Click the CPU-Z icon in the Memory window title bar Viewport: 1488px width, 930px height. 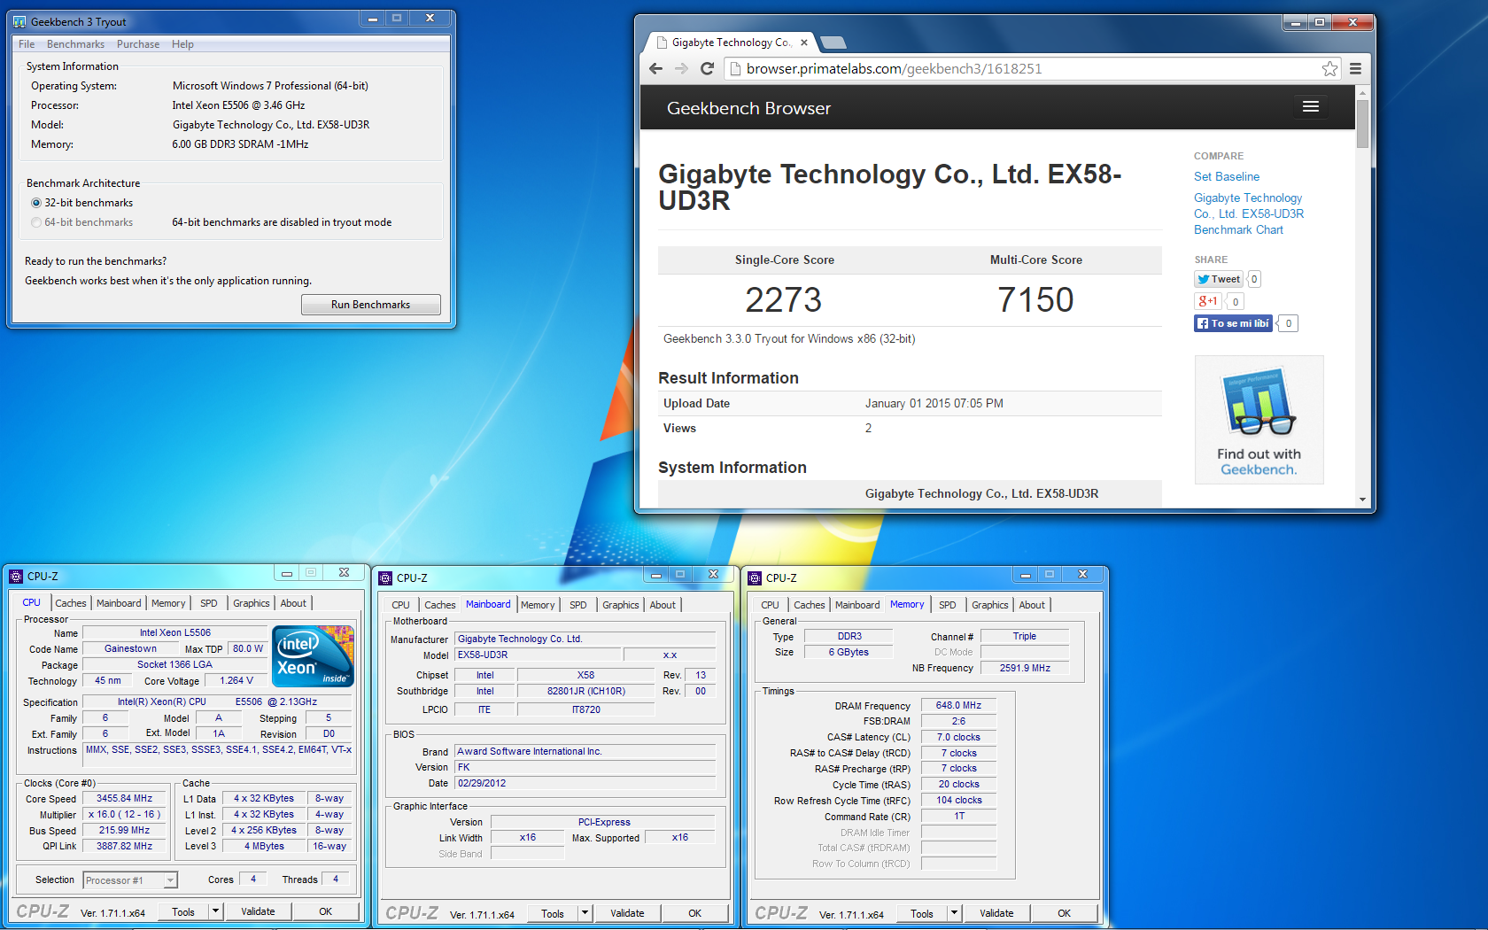coord(755,578)
